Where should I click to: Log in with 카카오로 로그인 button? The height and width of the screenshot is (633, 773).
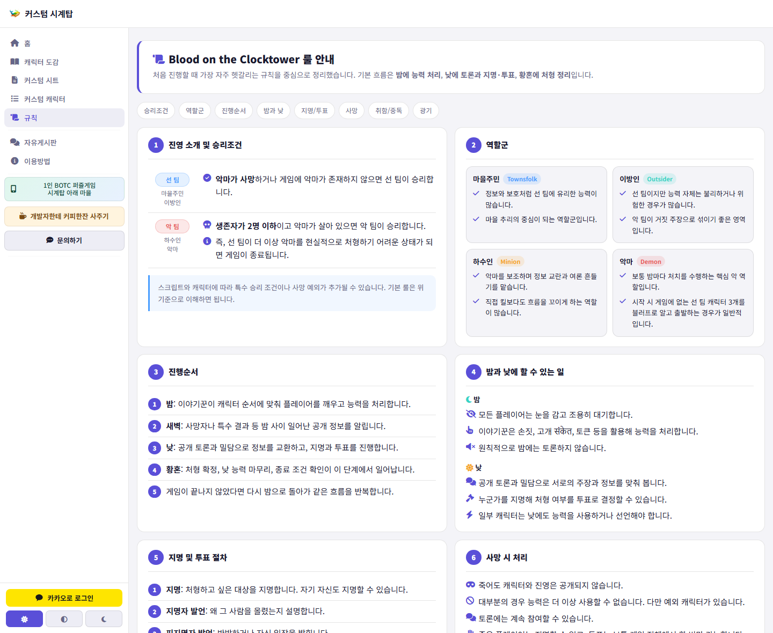(64, 598)
